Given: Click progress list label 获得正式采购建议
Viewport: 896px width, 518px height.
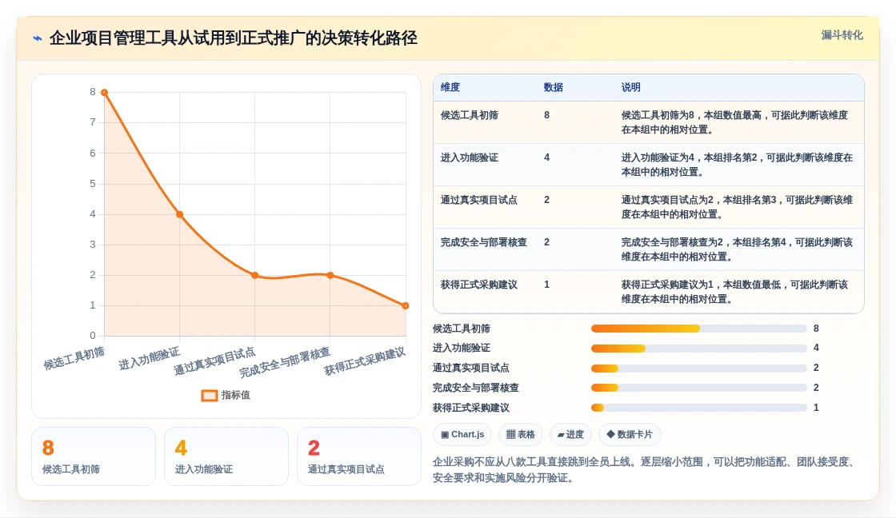Looking at the screenshot, I should [x=471, y=408].
